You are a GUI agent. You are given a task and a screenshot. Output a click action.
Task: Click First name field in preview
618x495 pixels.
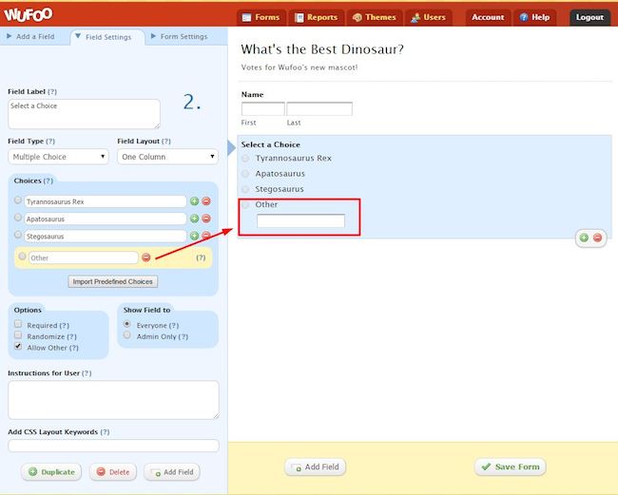click(x=262, y=108)
